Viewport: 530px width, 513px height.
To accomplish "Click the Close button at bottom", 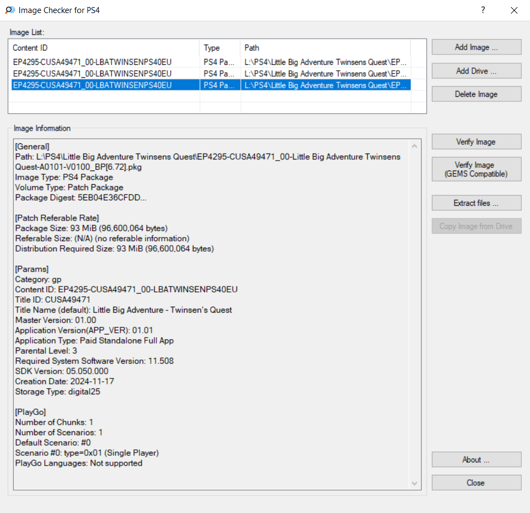I will tap(476, 483).
